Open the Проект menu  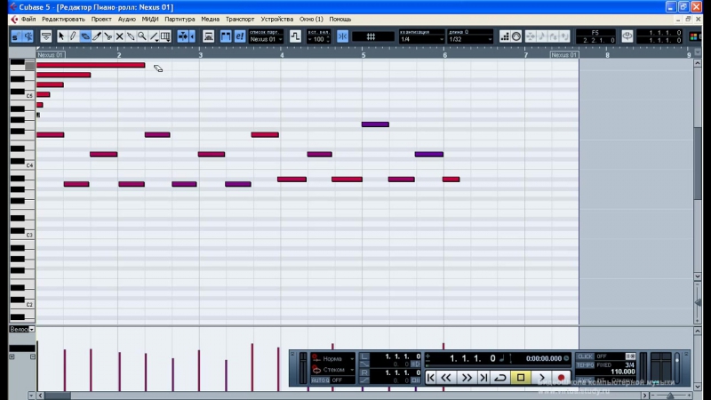tap(101, 20)
